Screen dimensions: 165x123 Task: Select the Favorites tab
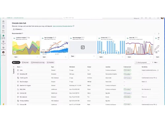50,62
